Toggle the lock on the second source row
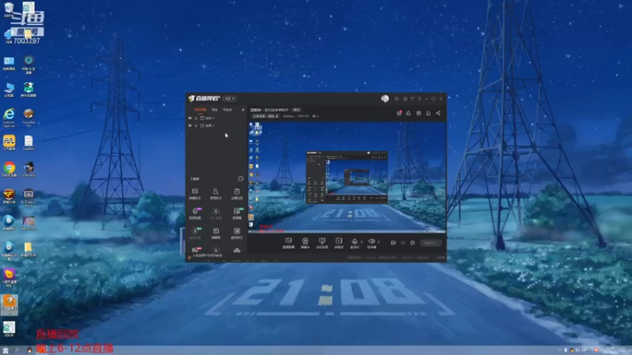This screenshot has width=632, height=355. (x=196, y=125)
